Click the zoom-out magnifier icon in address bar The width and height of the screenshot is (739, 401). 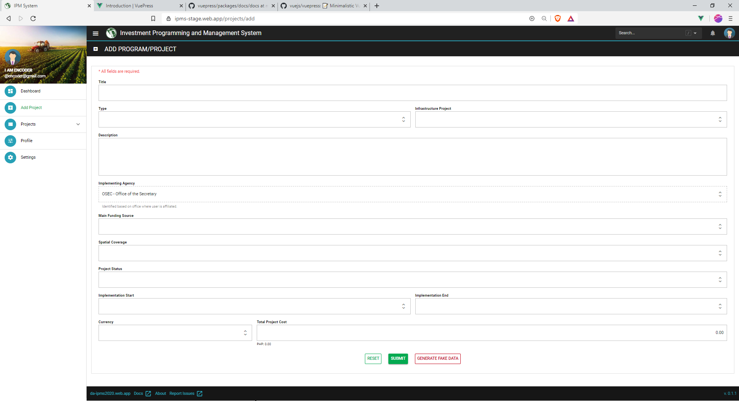pos(544,18)
